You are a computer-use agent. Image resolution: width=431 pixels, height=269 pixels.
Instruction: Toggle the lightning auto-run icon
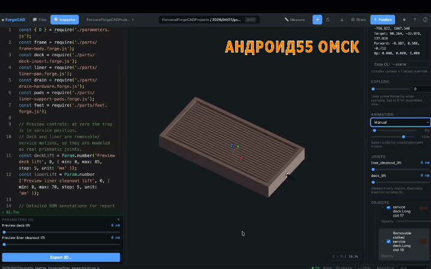[317, 20]
